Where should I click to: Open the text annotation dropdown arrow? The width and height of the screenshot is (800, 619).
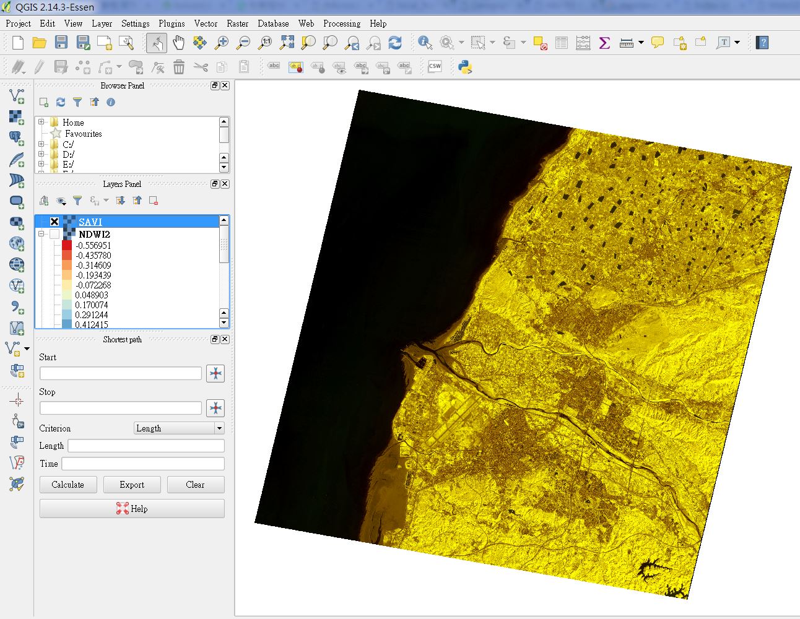point(737,43)
